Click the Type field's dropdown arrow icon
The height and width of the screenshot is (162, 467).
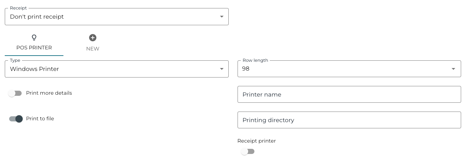pyautogui.click(x=221, y=69)
